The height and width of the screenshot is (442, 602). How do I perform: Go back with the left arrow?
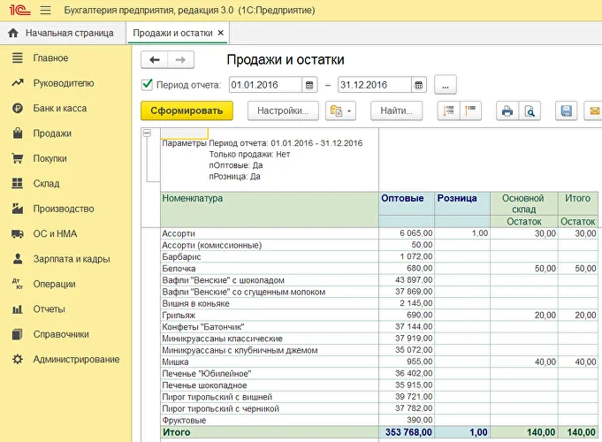click(x=155, y=59)
